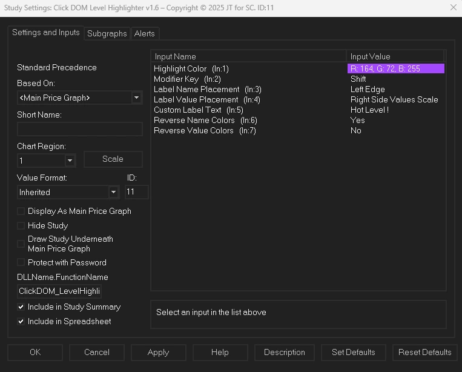The width and height of the screenshot is (462, 372).
Task: Select the Custom Label Text (In:5) row
Action: (299, 110)
